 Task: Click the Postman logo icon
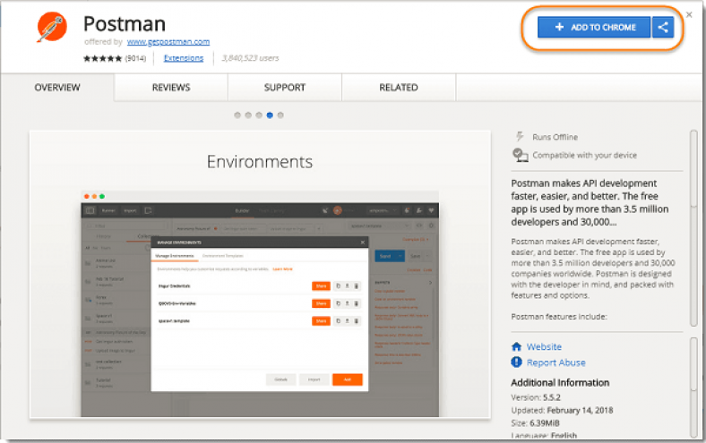pyautogui.click(x=52, y=27)
